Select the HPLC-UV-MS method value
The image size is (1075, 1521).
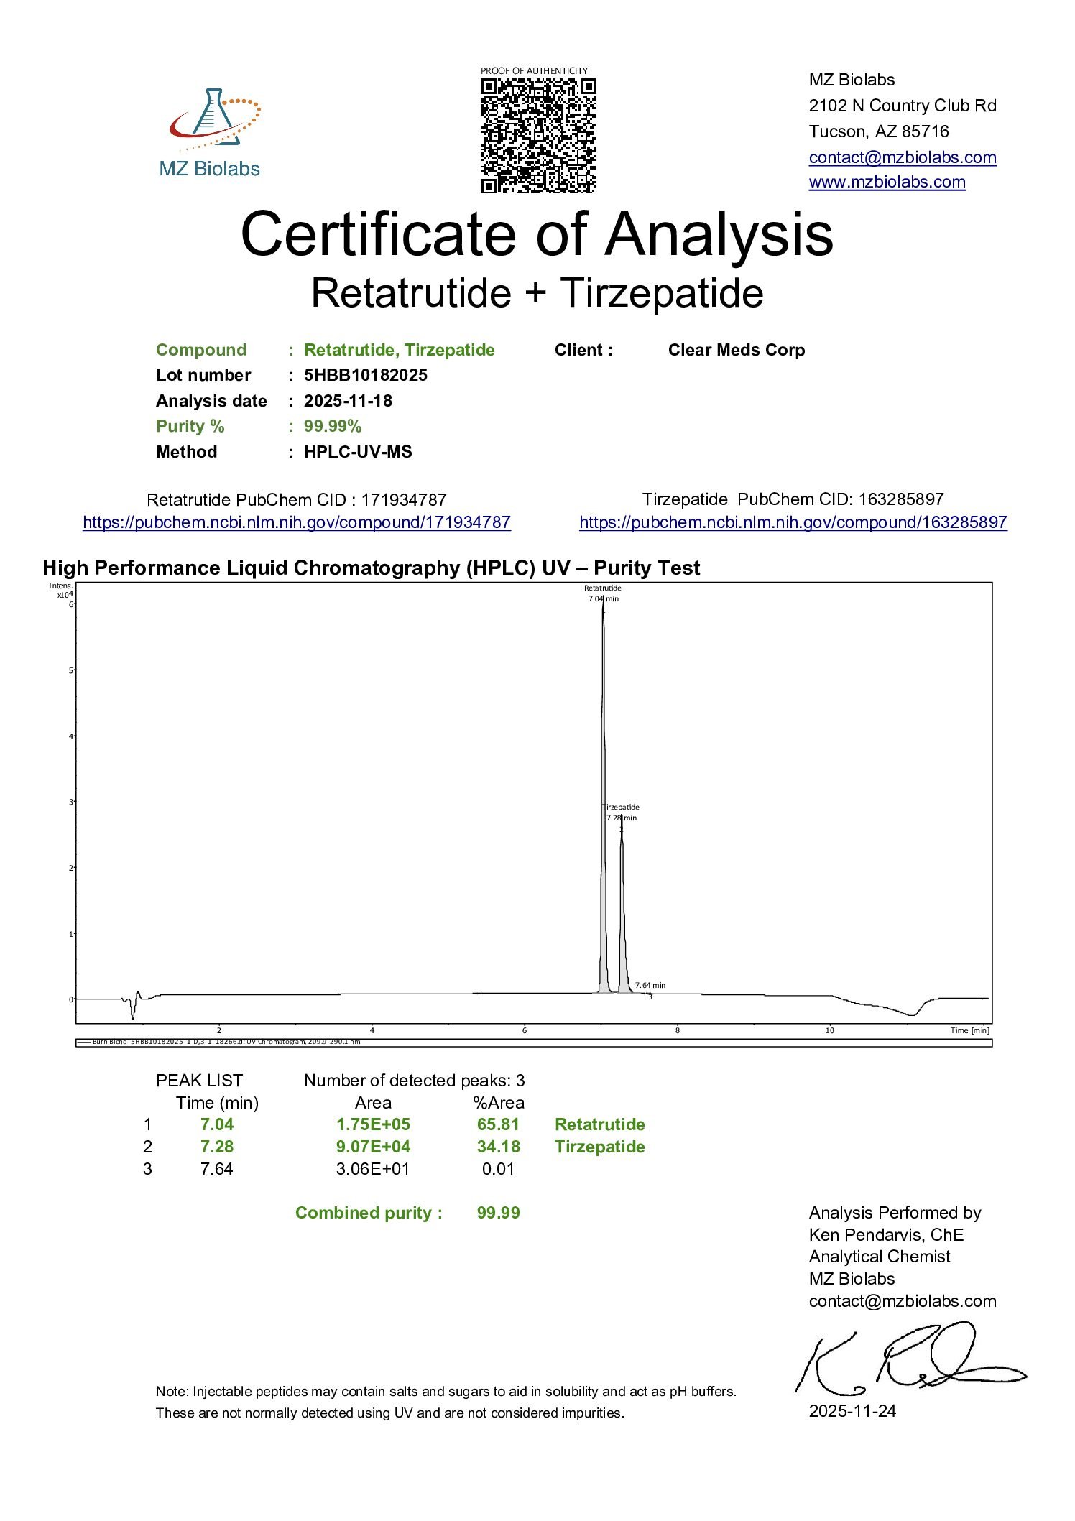point(358,452)
